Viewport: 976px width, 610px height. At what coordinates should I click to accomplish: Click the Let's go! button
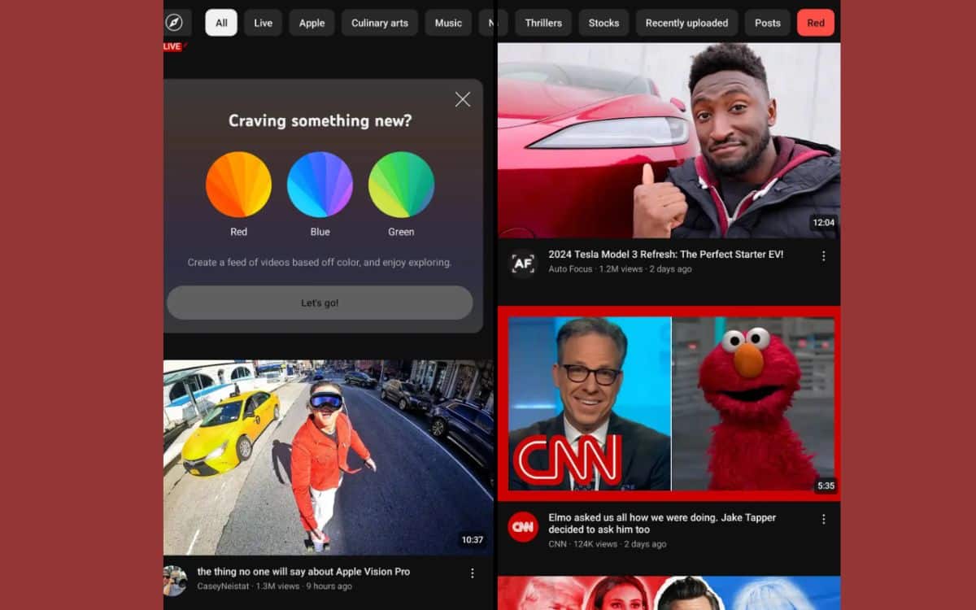point(320,303)
